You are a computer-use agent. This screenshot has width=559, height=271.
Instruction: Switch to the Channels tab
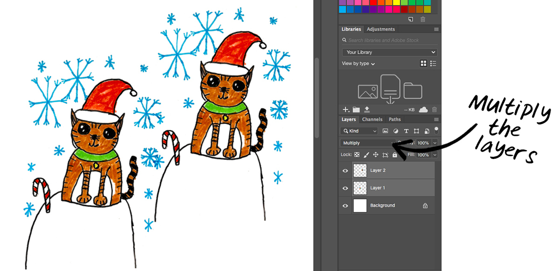point(372,119)
